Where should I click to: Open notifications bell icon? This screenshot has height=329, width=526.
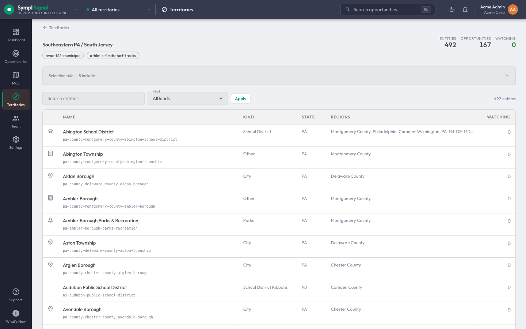click(465, 10)
